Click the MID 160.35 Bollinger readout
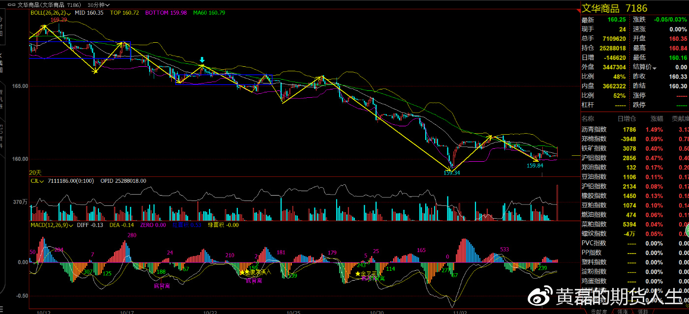 89,13
